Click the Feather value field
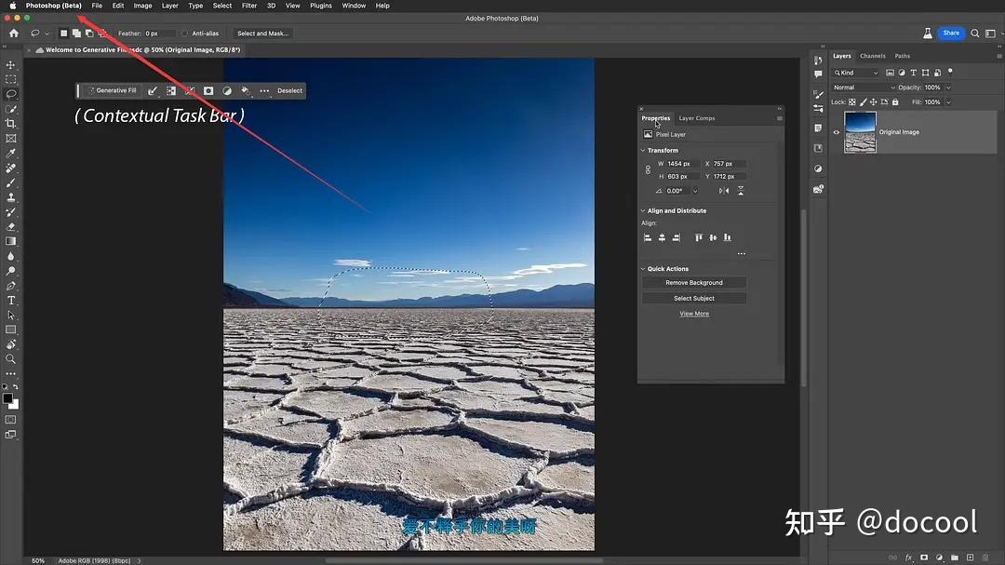This screenshot has width=1005, height=565. click(x=159, y=34)
